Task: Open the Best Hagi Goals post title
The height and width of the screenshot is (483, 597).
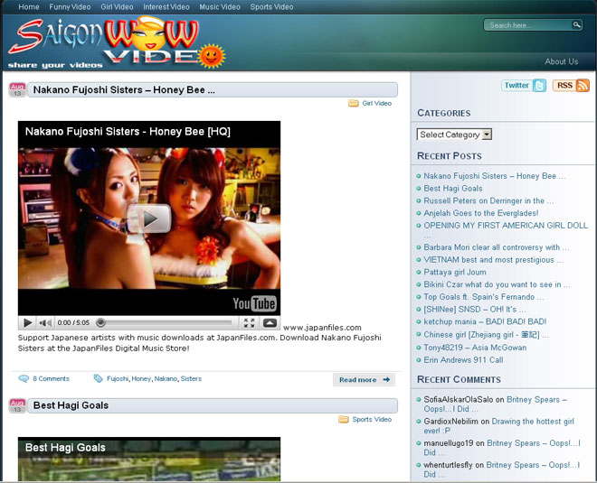Action: click(x=71, y=405)
